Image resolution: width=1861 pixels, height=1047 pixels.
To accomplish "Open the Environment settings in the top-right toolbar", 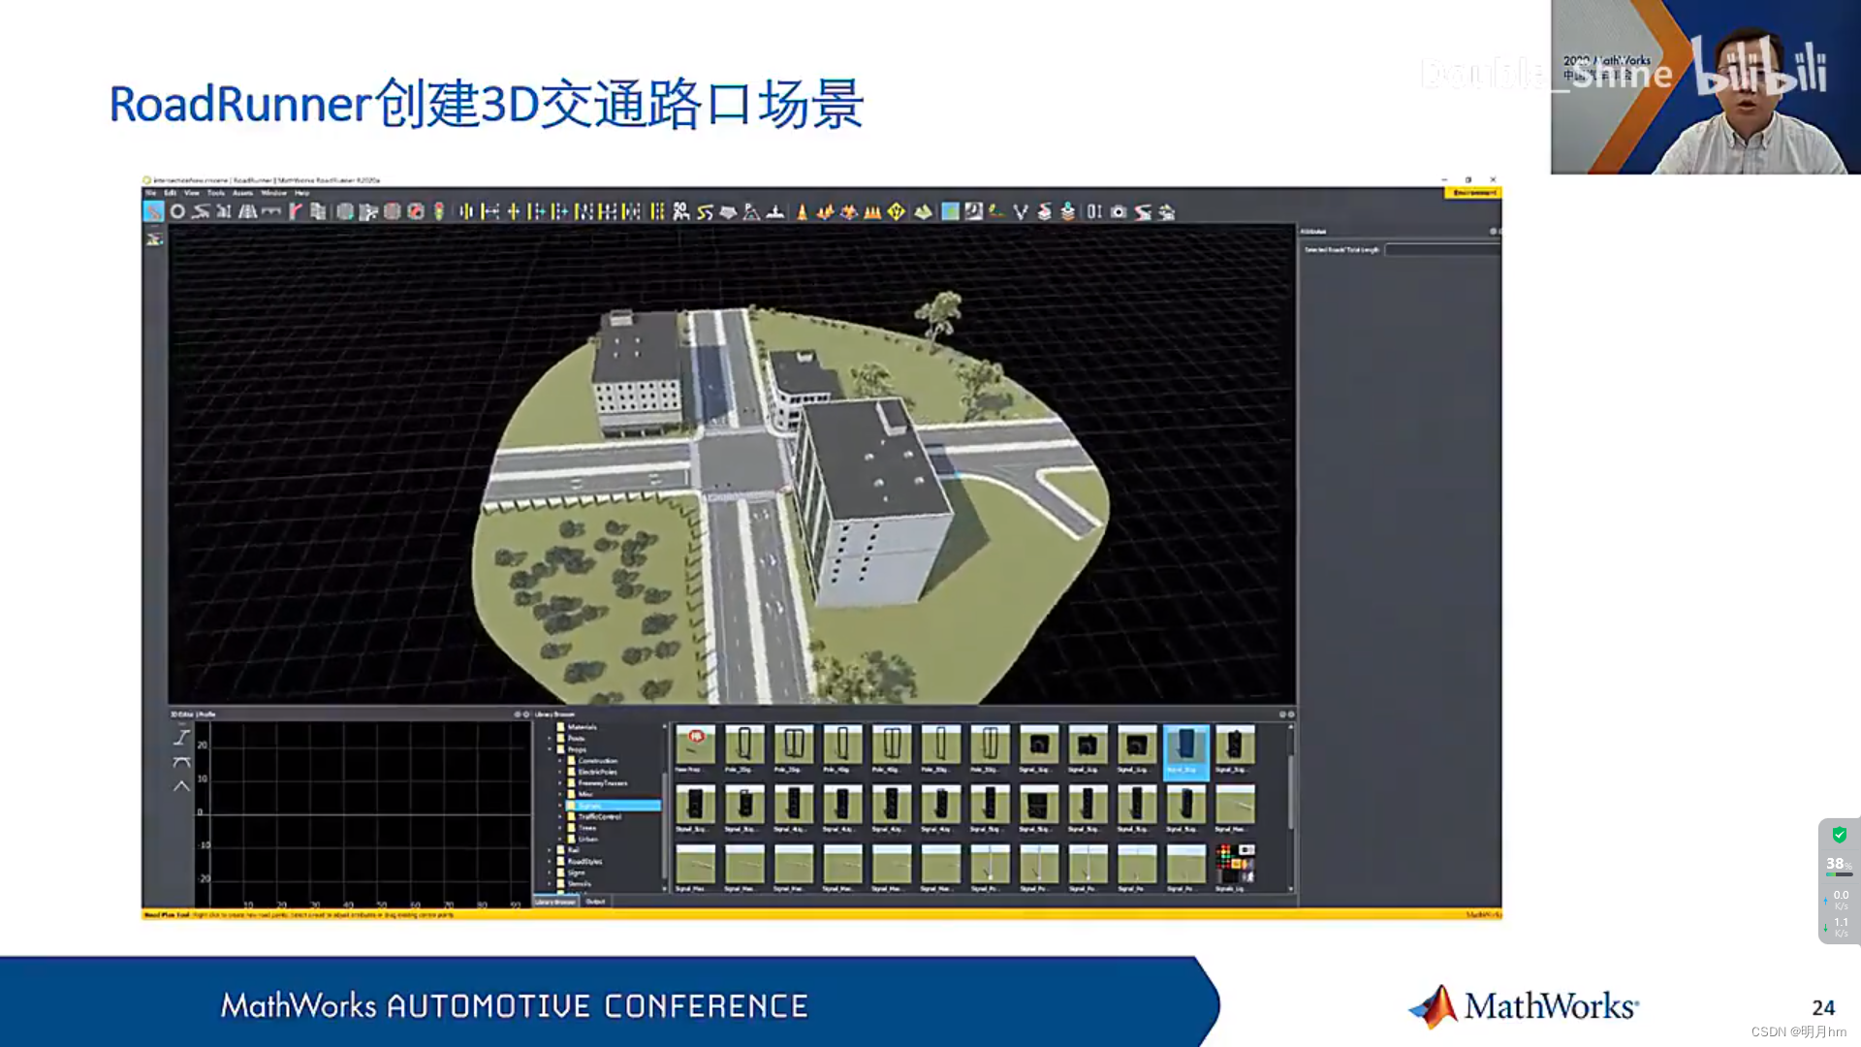I will [x=1473, y=193].
